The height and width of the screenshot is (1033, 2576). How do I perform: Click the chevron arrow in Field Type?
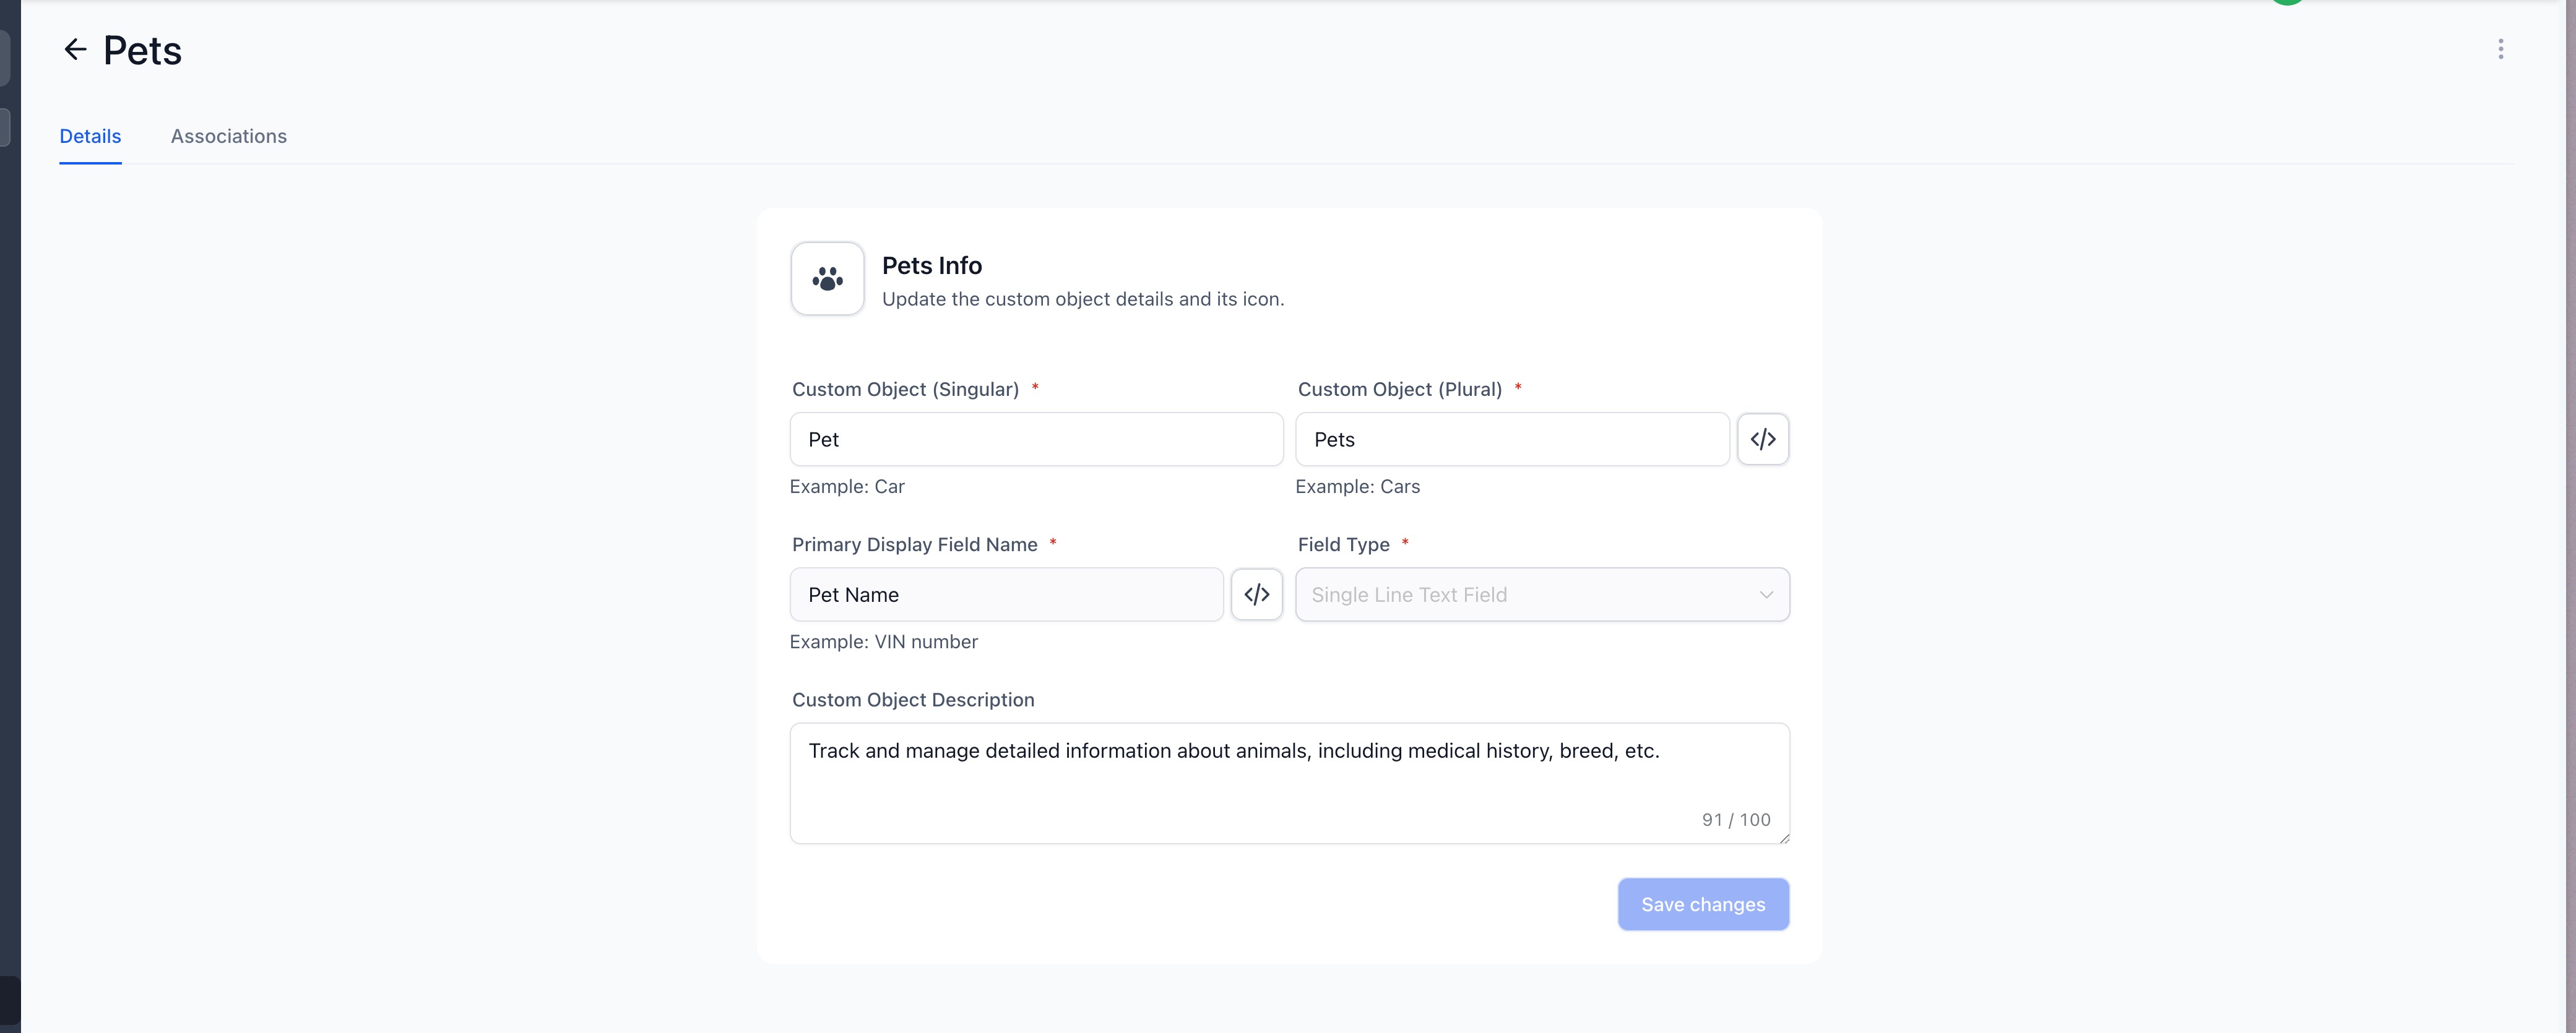coord(1766,594)
